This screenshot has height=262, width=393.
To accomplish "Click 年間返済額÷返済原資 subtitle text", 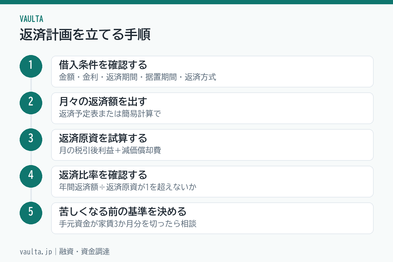I will click(98, 188).
